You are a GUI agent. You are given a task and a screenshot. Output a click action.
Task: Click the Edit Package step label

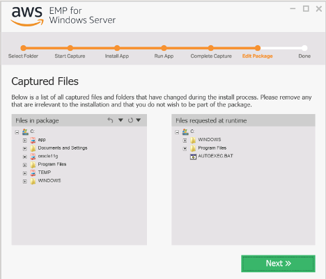pos(258,56)
